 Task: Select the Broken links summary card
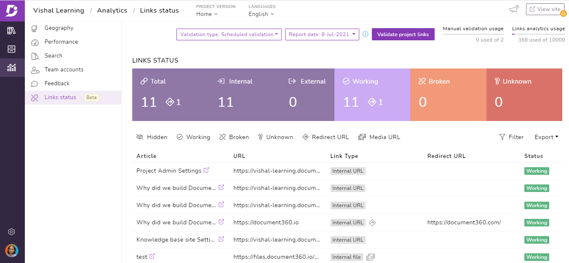(x=448, y=95)
